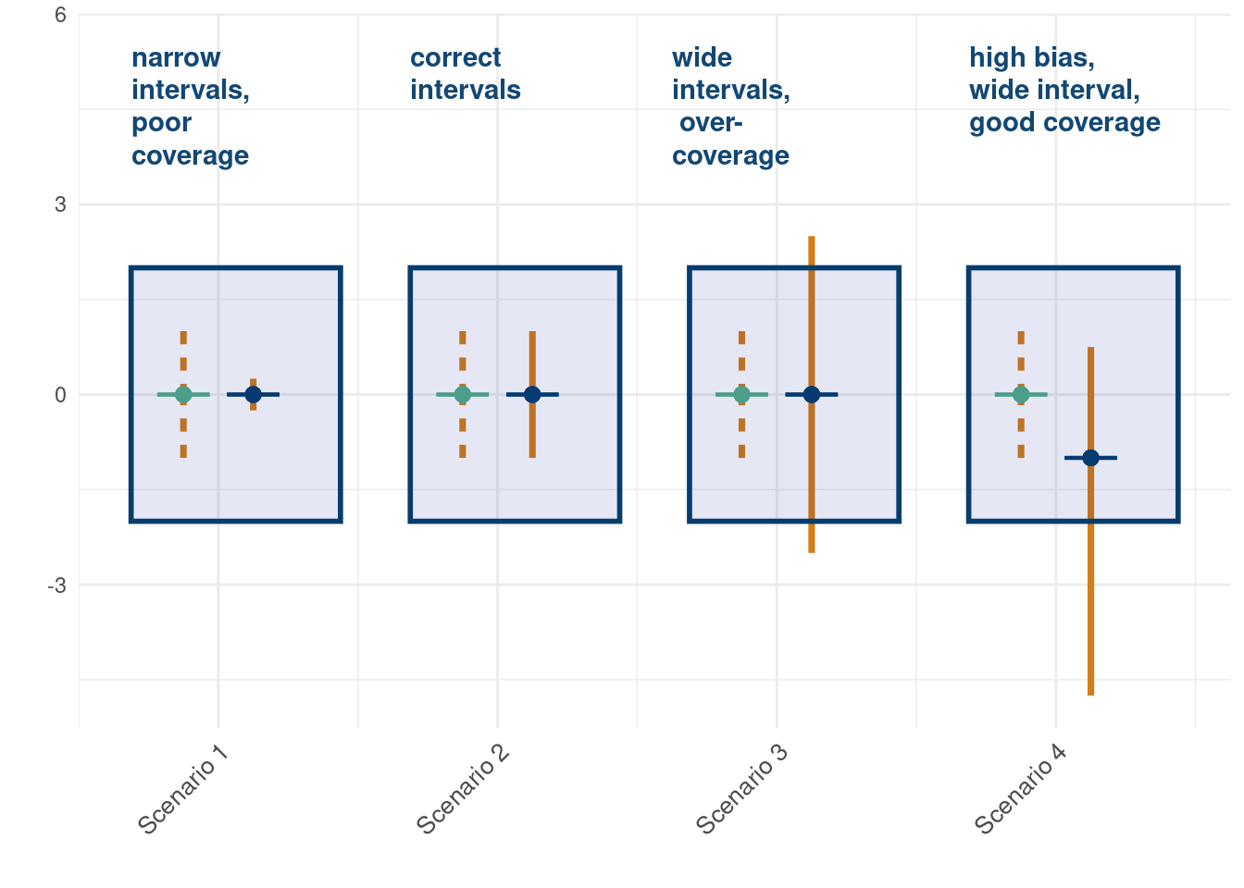Click the y-axis tick label 6
Screen dimensions: 1244x888
tap(60, 15)
